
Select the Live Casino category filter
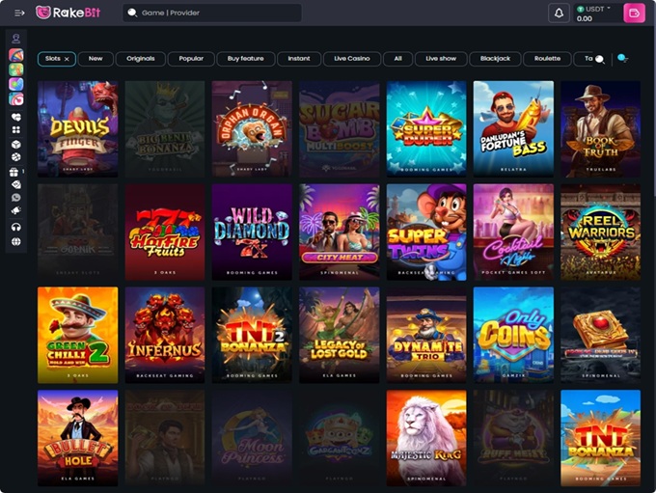point(352,59)
